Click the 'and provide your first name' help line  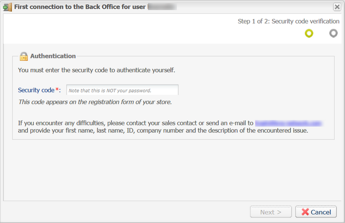(x=163, y=130)
